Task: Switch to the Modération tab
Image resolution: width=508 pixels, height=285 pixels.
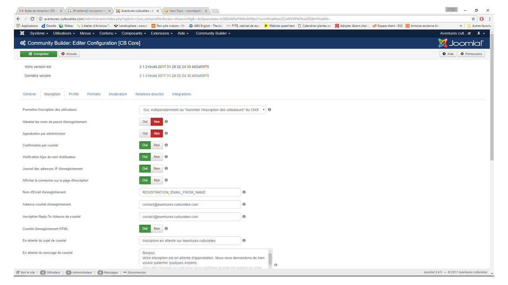Action: click(118, 94)
